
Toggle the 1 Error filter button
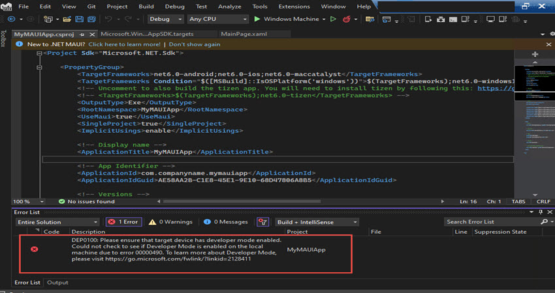tap(123, 221)
